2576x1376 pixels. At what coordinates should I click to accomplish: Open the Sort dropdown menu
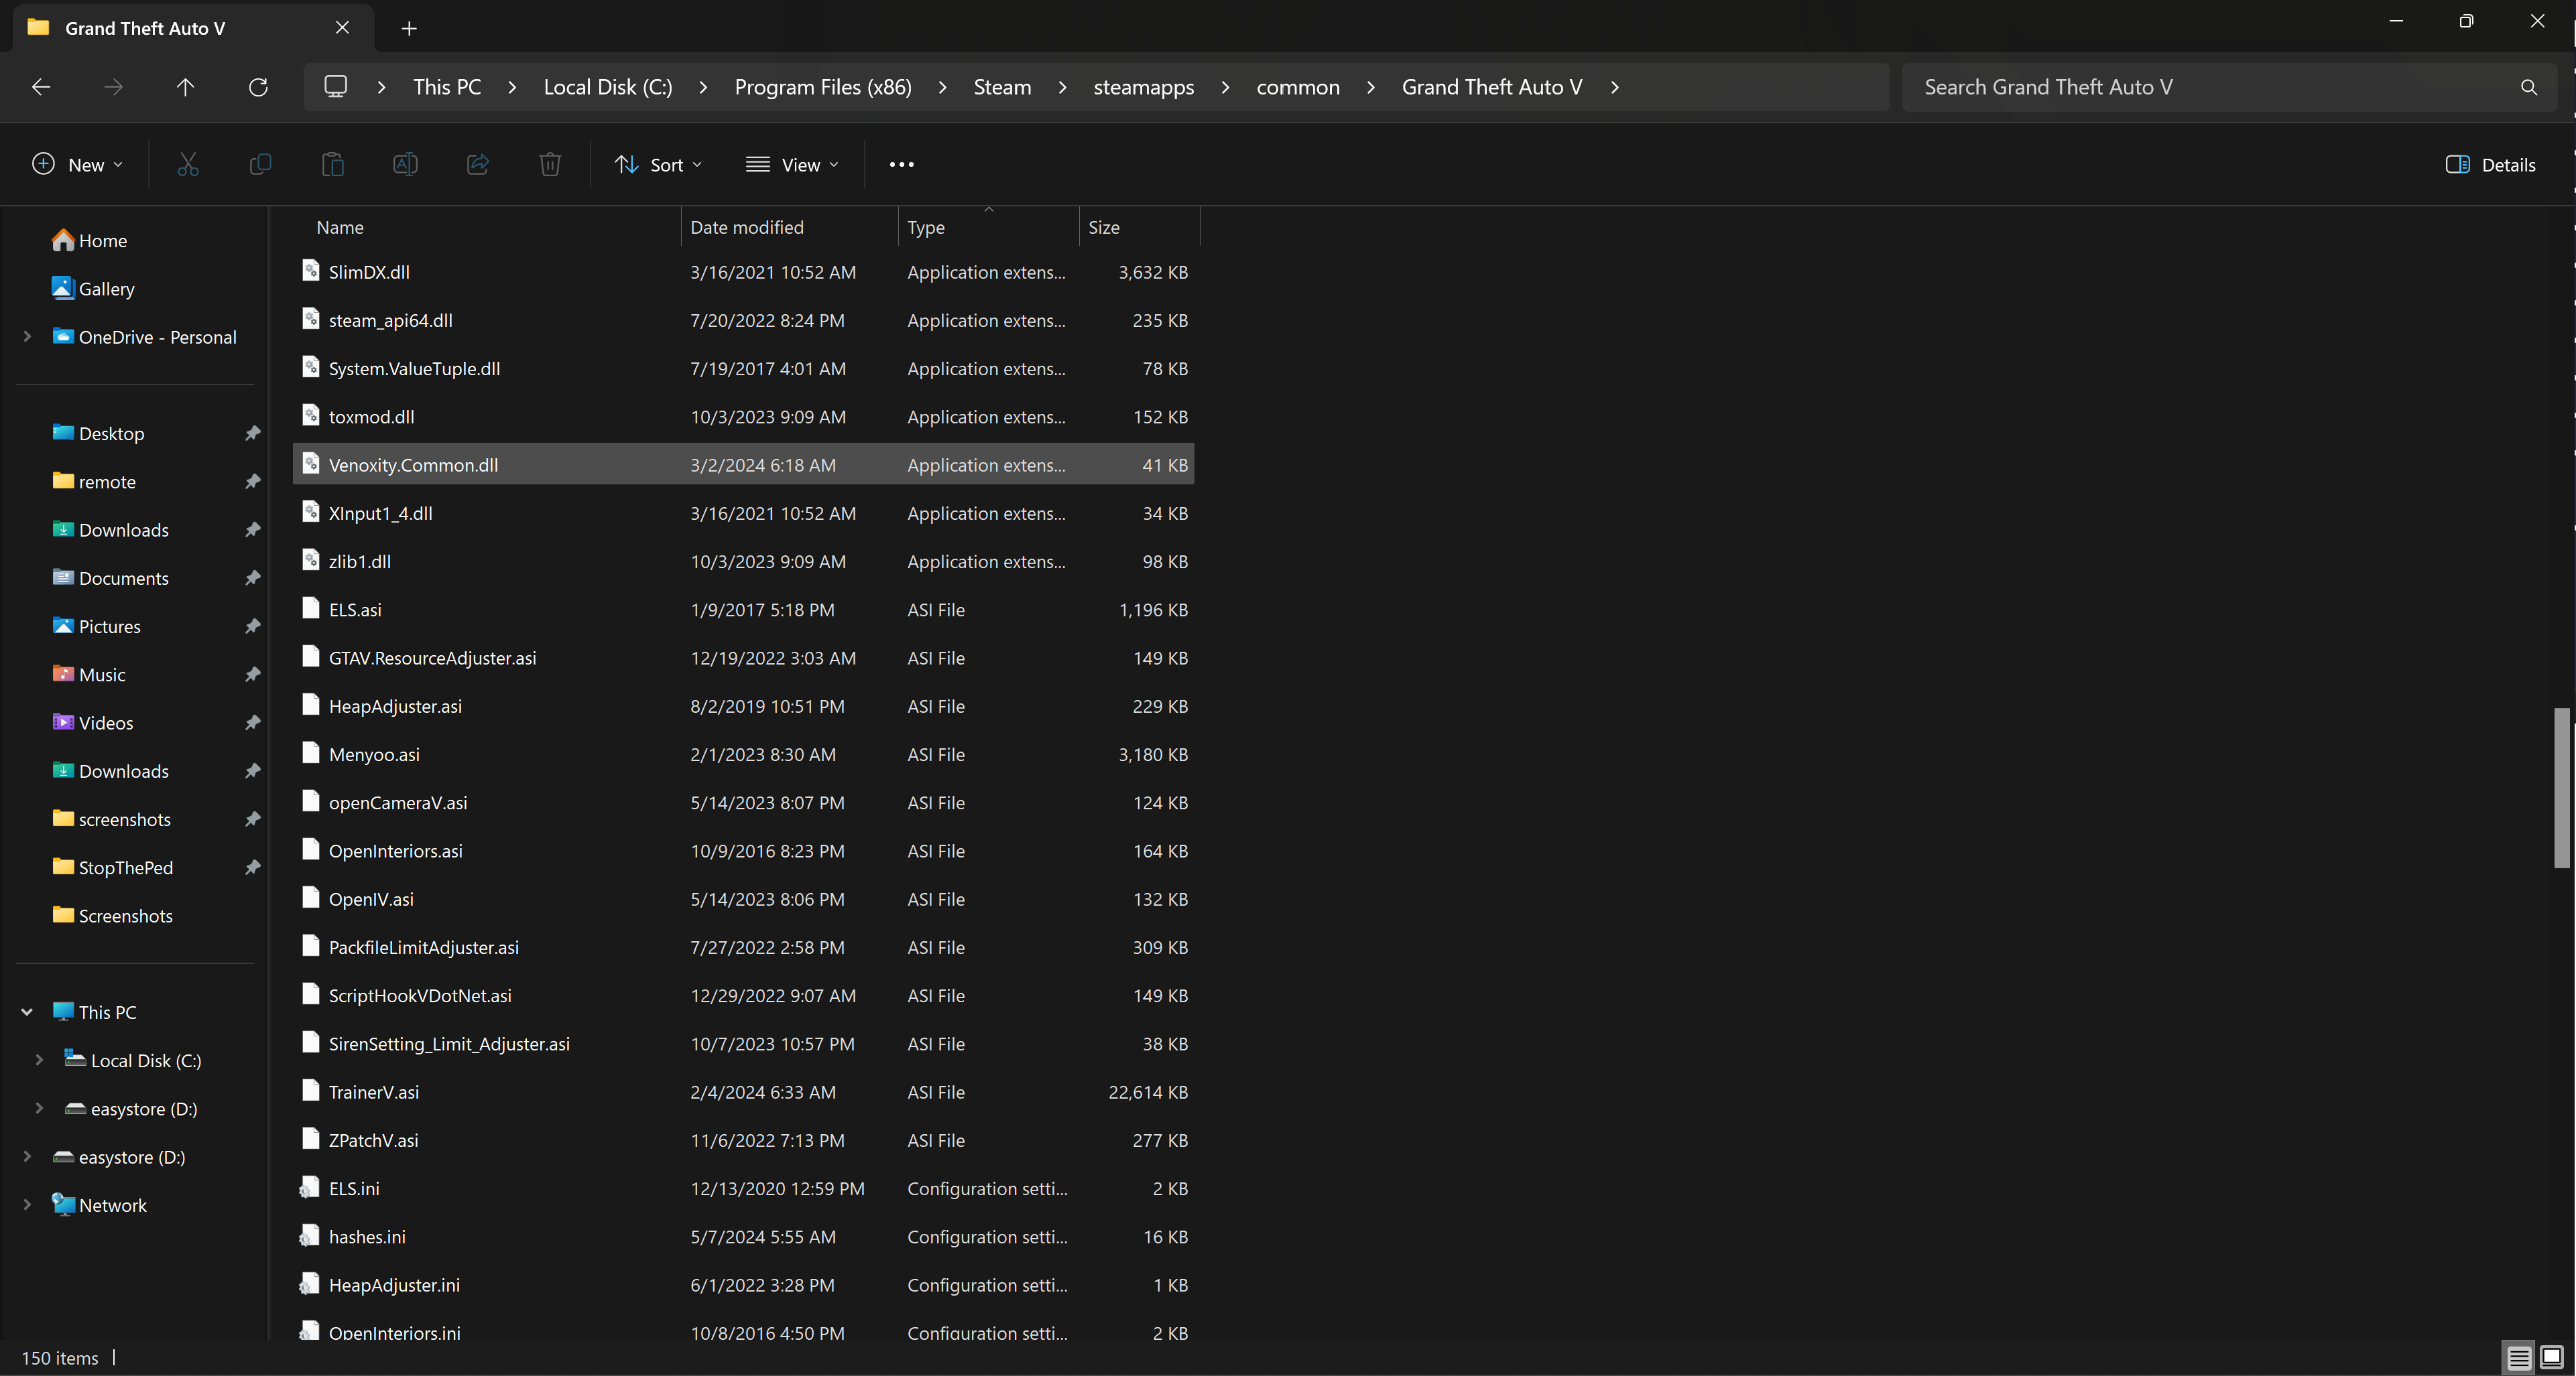[x=658, y=165]
